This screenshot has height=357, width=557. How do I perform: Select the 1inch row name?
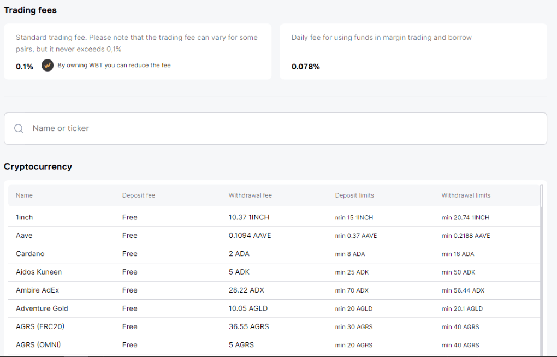click(24, 217)
